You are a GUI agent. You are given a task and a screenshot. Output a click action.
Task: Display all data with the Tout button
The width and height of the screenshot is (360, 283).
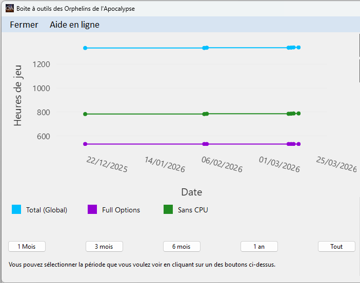[336, 247]
